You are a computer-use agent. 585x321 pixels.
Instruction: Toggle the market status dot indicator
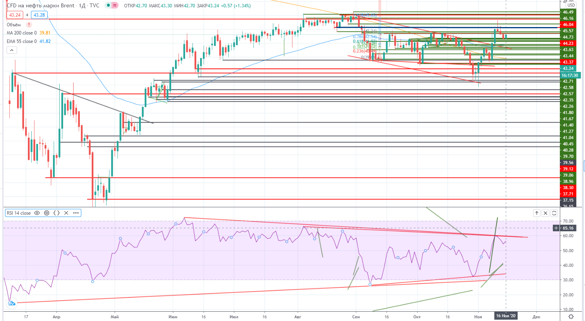pyautogui.click(x=108, y=6)
